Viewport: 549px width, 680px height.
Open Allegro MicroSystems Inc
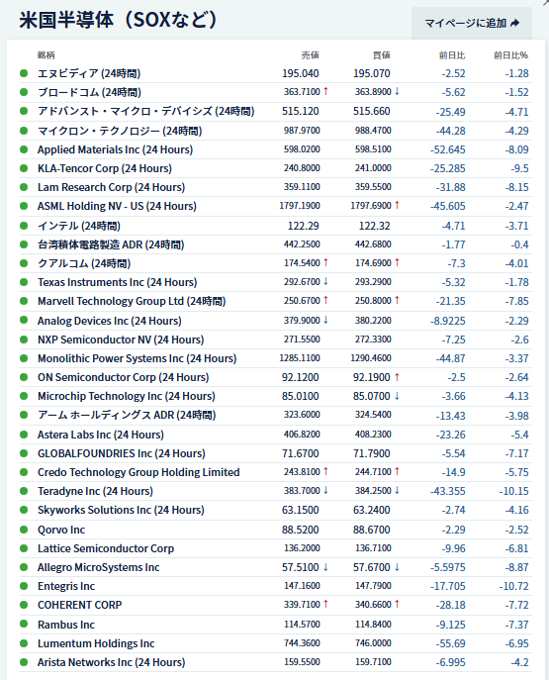(98, 568)
